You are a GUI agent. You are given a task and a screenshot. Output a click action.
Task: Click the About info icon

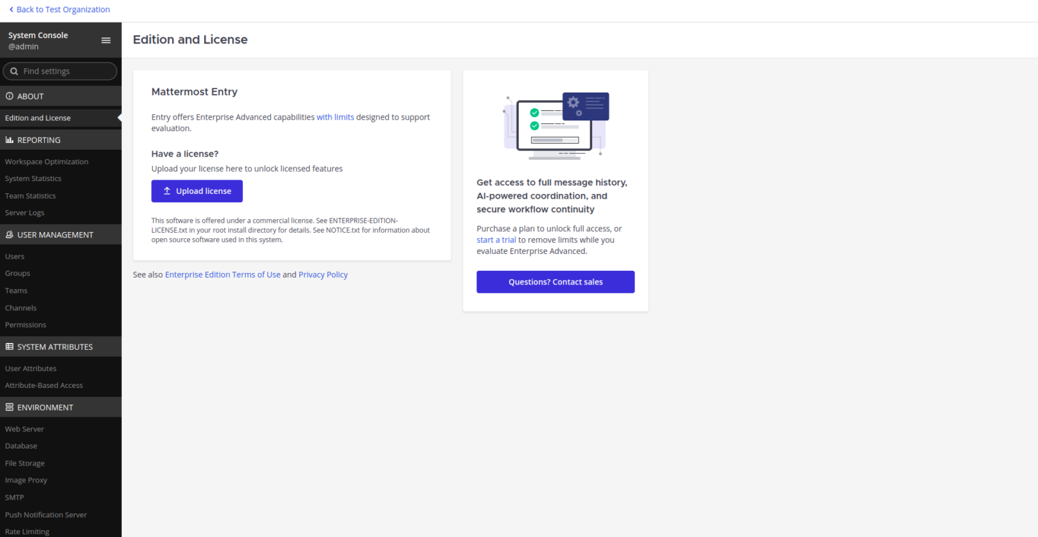pos(10,96)
